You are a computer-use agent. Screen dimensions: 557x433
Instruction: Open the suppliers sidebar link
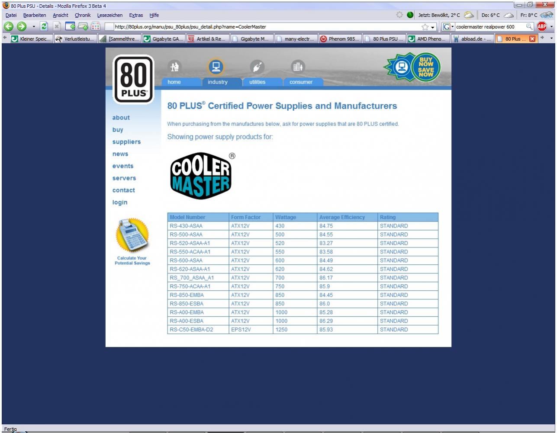point(126,142)
